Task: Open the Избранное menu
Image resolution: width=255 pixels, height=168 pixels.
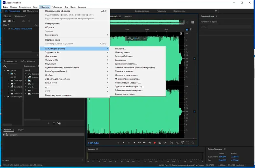Action: point(57,7)
